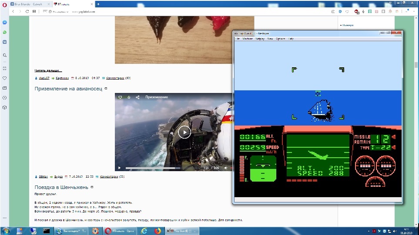The width and height of the screenshot is (419, 235).
Task: Mute the video volume icon
Action: point(226,168)
